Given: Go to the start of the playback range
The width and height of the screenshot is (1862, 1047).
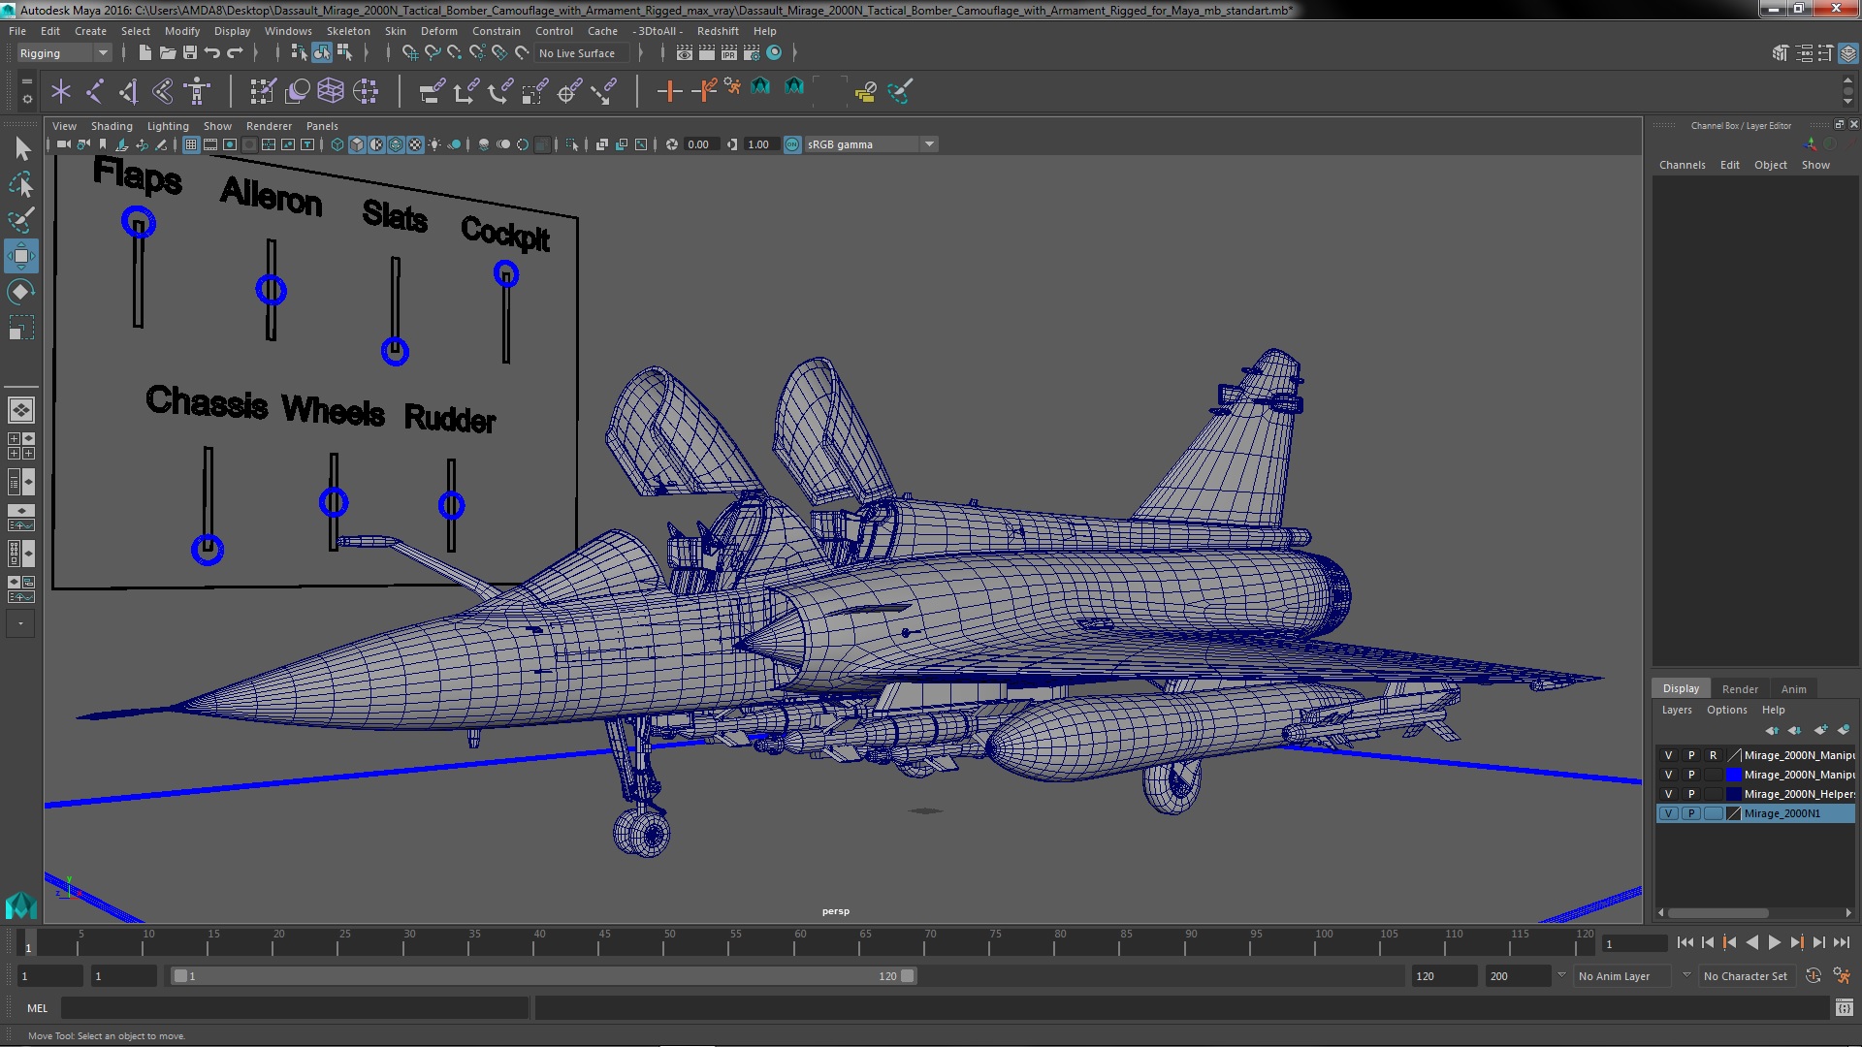Looking at the screenshot, I should pyautogui.click(x=1685, y=943).
